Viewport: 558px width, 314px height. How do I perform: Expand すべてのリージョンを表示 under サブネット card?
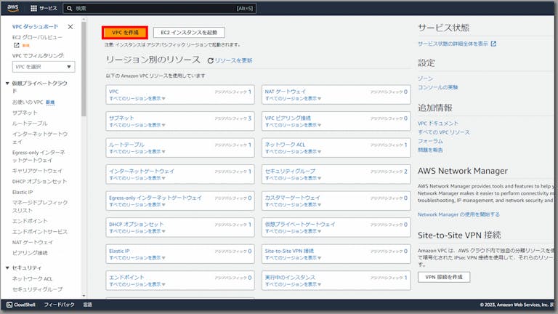click(137, 125)
